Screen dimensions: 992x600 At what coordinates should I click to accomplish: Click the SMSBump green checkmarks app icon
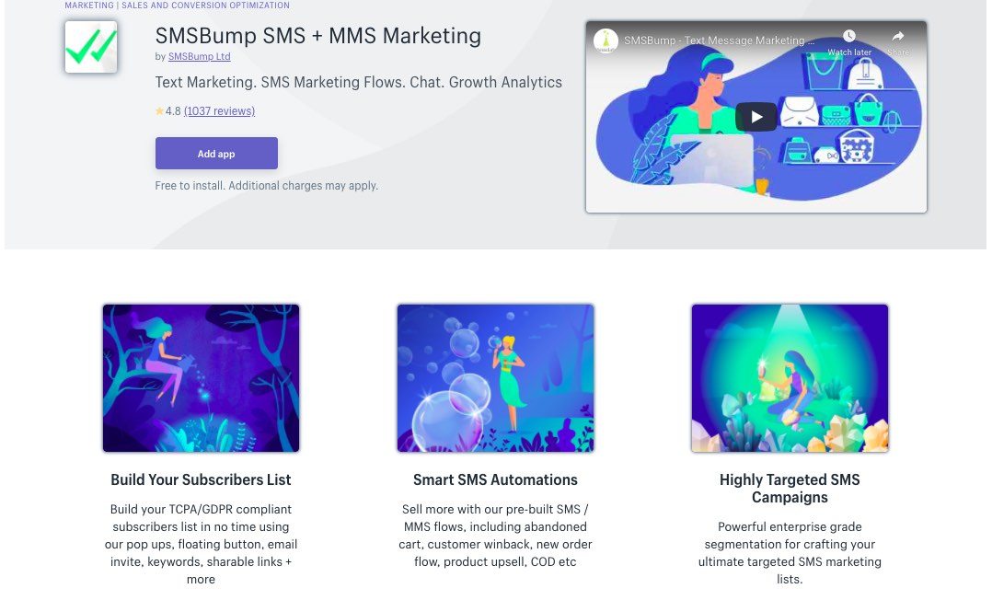91,47
